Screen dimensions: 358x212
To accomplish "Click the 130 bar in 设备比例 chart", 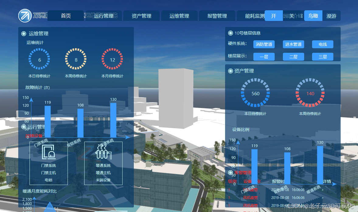I will (320, 165).
